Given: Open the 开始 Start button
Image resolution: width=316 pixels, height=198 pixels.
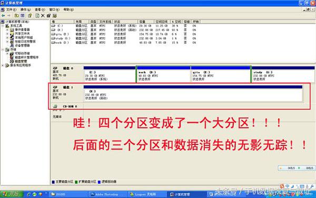Looking at the screenshot, I should coord(12,194).
